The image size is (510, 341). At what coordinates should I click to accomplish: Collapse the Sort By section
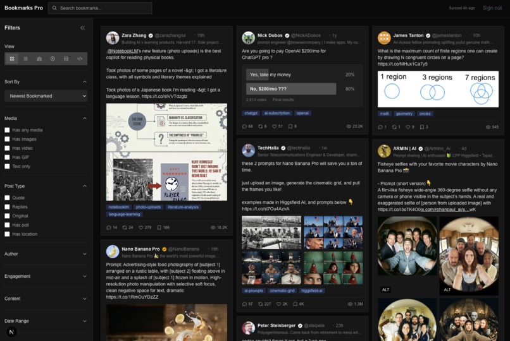tap(85, 81)
